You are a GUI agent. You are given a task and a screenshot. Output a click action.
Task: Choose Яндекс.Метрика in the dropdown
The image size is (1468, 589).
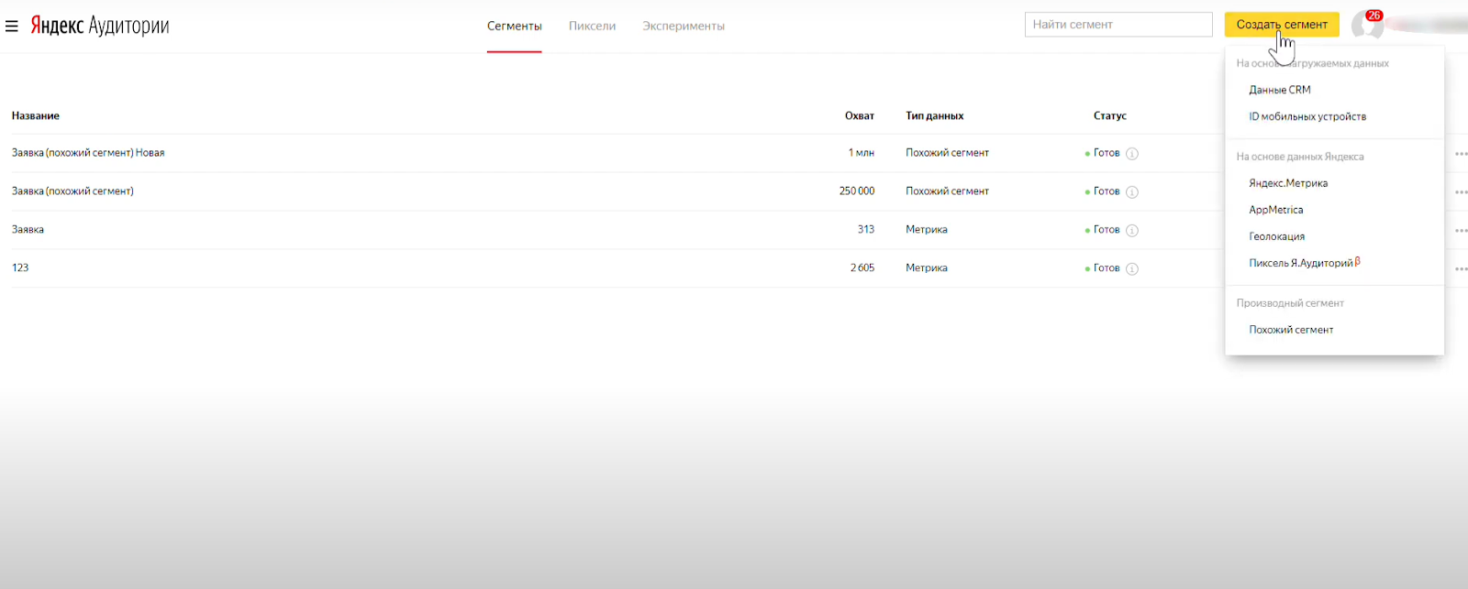point(1288,183)
